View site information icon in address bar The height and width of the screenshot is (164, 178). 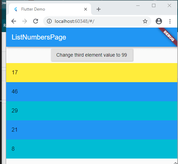pos(49,21)
